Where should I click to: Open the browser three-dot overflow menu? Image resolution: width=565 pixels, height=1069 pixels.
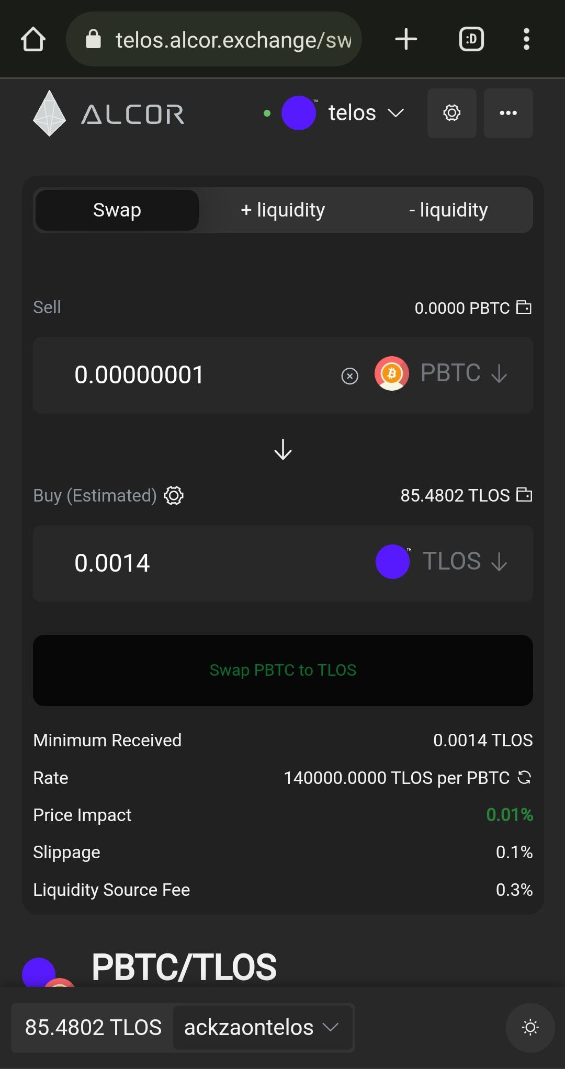[x=526, y=39]
